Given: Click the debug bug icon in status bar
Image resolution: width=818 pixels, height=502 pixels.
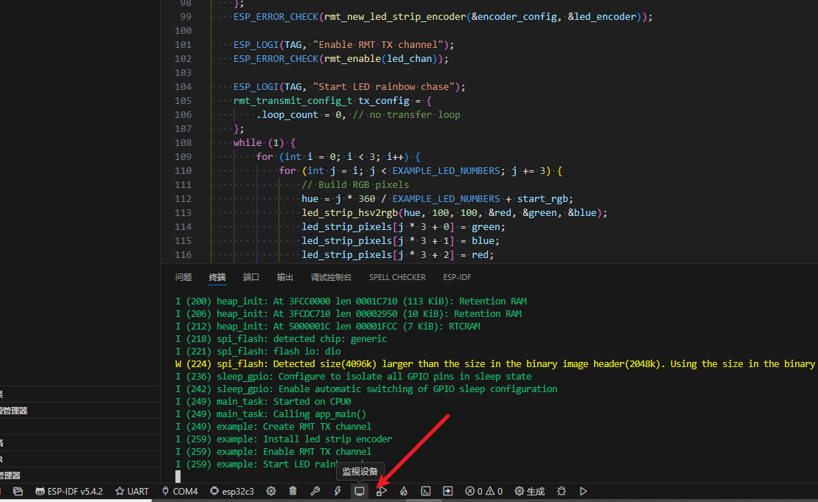Looking at the screenshot, I should (562, 491).
